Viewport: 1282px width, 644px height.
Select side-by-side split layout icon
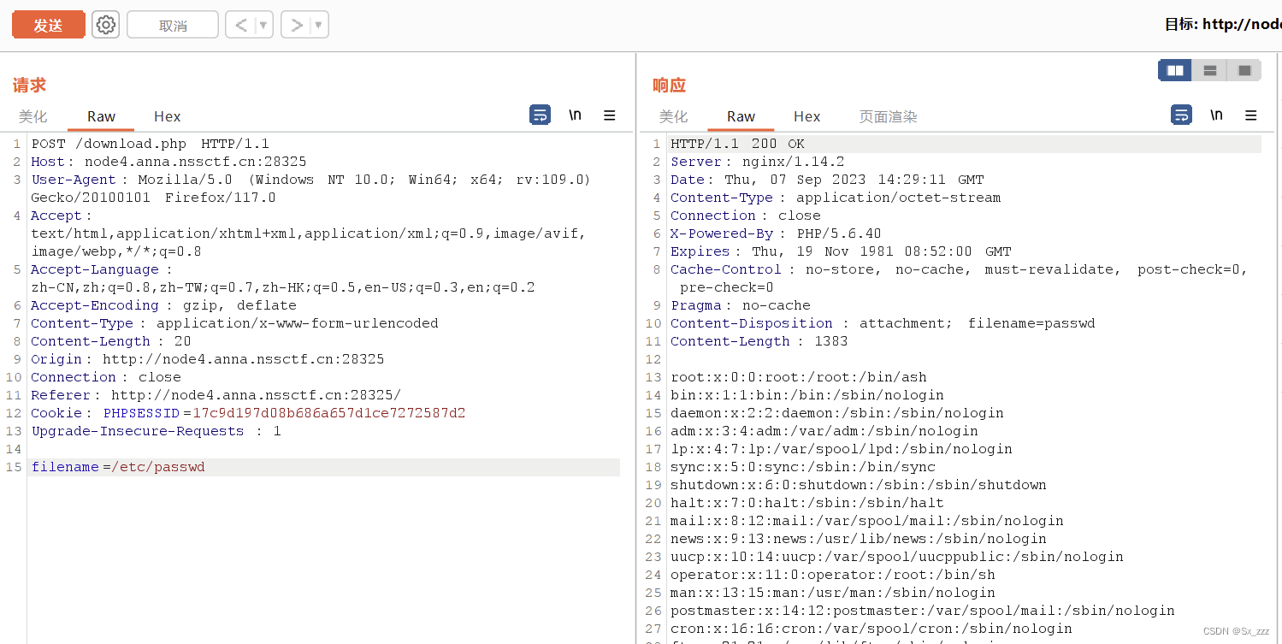coord(1175,71)
